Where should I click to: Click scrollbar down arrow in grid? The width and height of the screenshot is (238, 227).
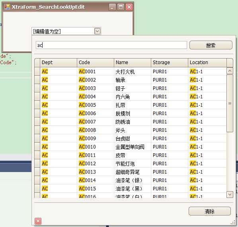pyautogui.click(x=230, y=194)
